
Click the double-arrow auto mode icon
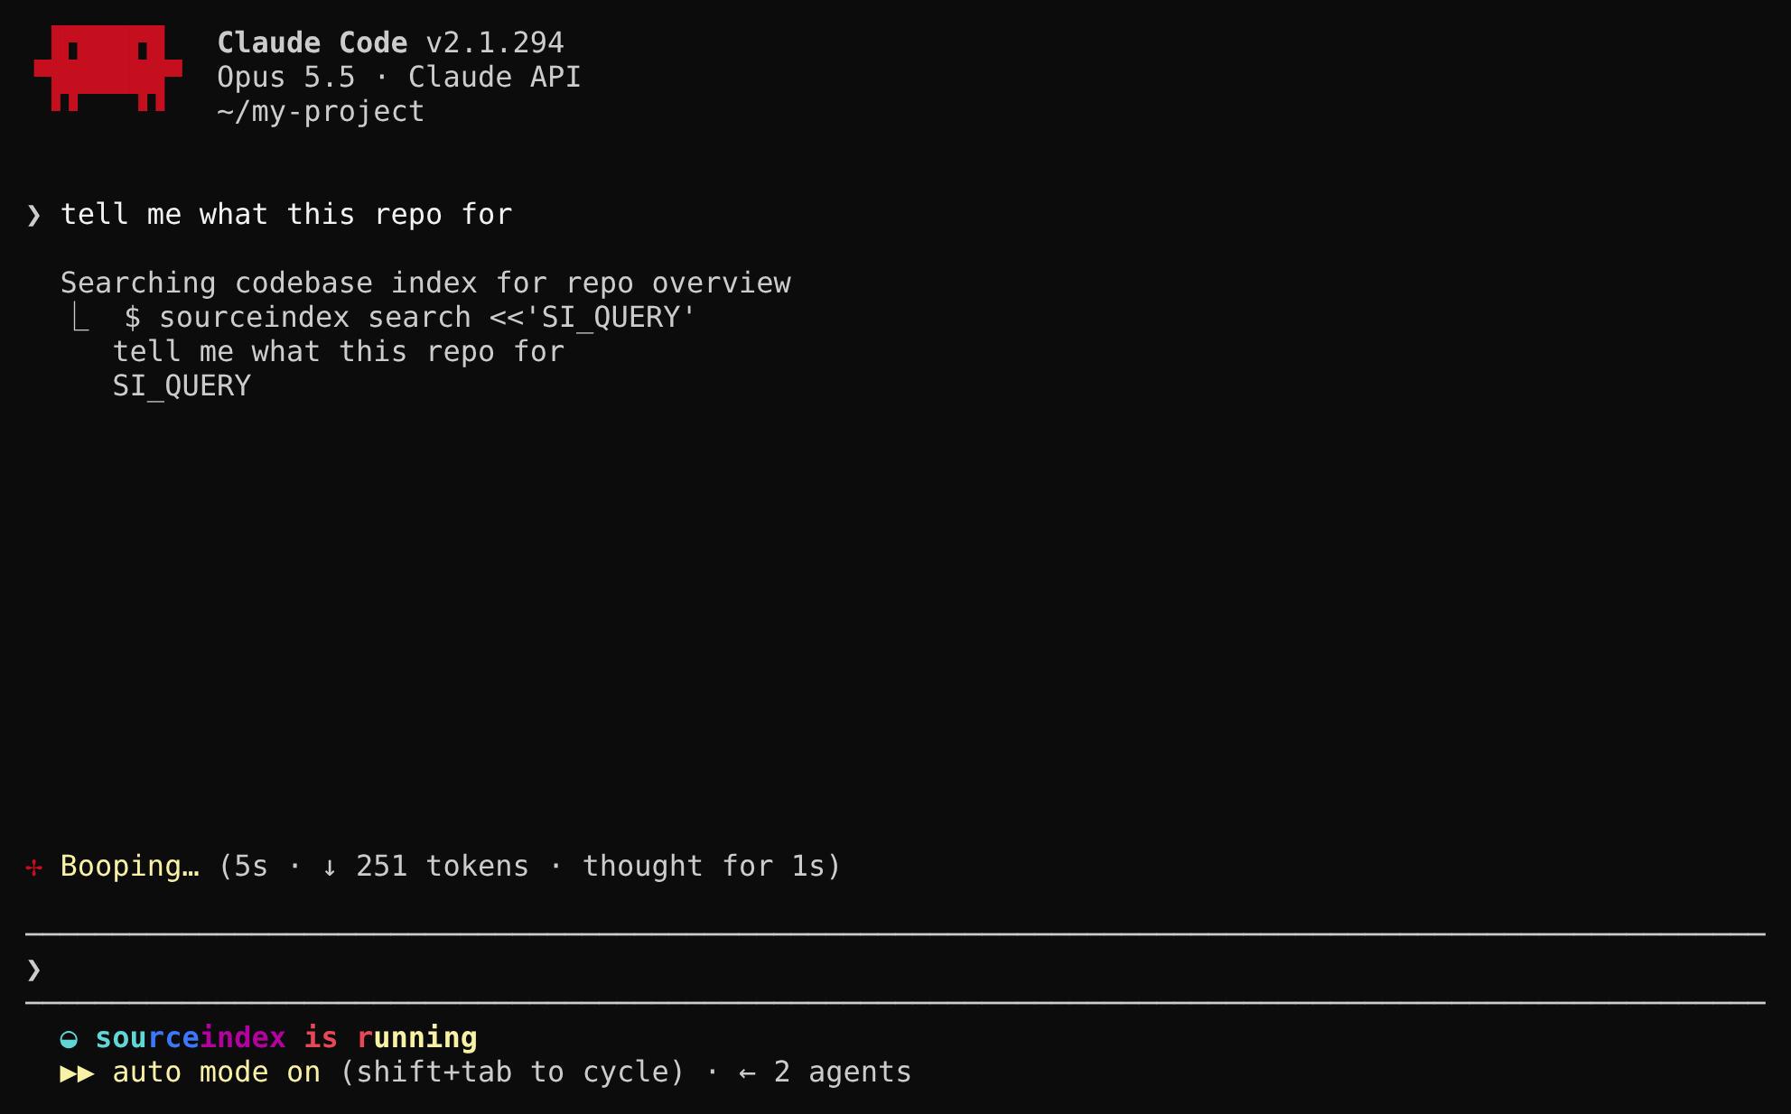click(x=78, y=1073)
